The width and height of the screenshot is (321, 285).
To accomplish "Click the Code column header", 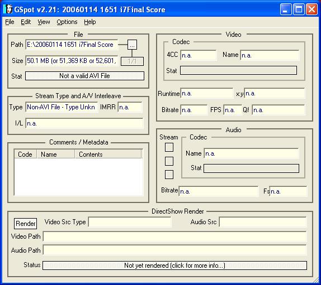I will click(25, 154).
